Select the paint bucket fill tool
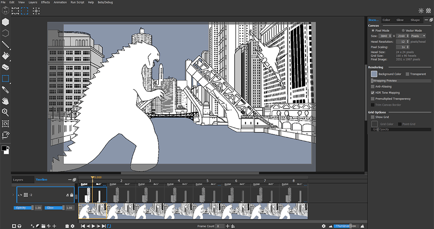The image size is (434, 229). pos(5,56)
